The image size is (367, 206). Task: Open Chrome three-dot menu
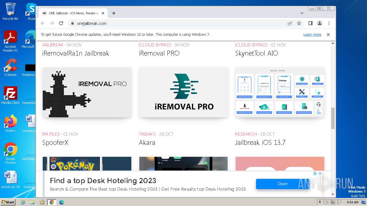click(x=329, y=23)
